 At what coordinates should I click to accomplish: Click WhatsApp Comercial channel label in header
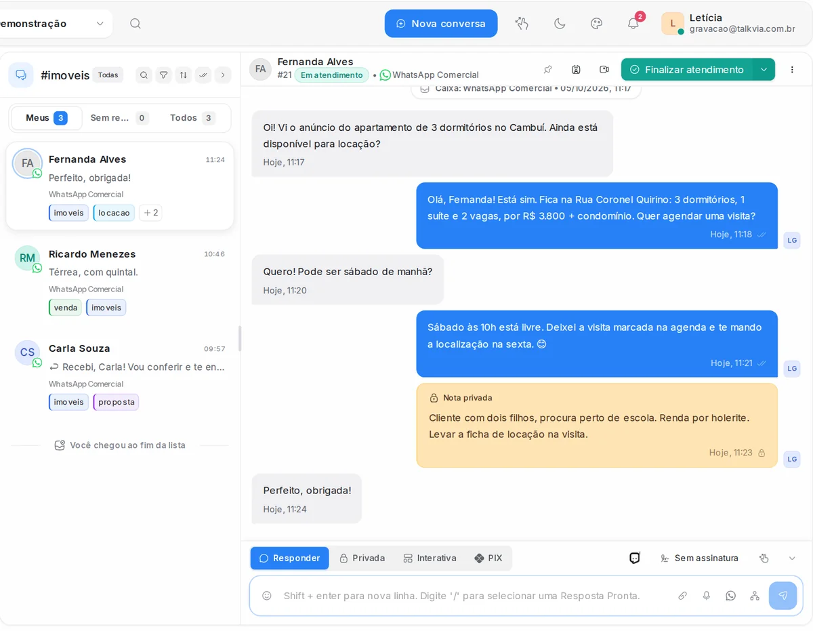[x=429, y=75]
